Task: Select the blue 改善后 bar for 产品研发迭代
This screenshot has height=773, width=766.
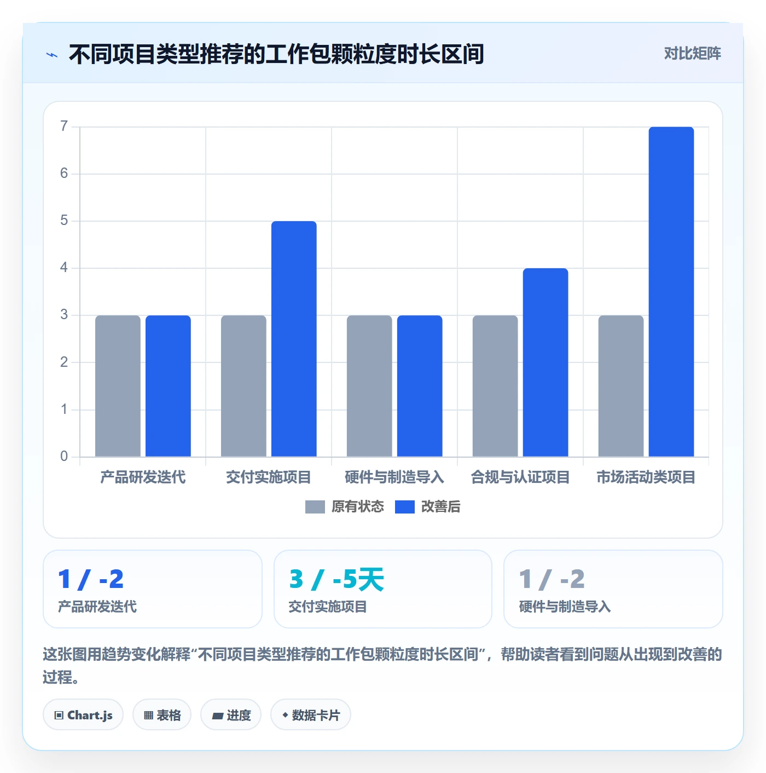Action: [x=168, y=386]
